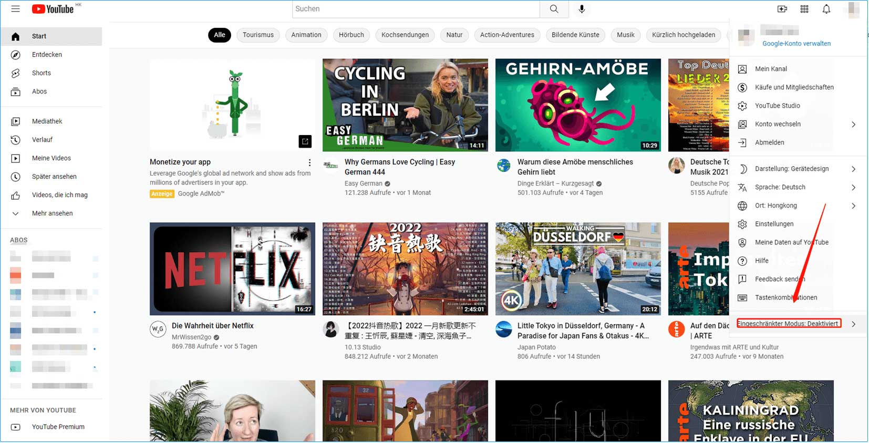
Task: Open Walking Düsseldorf video thumbnail
Action: [x=578, y=269]
